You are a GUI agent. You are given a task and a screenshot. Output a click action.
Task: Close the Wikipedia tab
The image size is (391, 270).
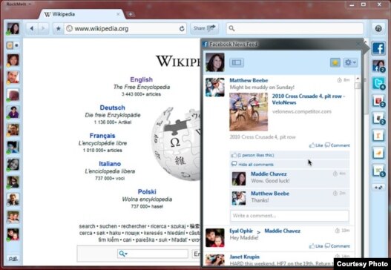118,14
